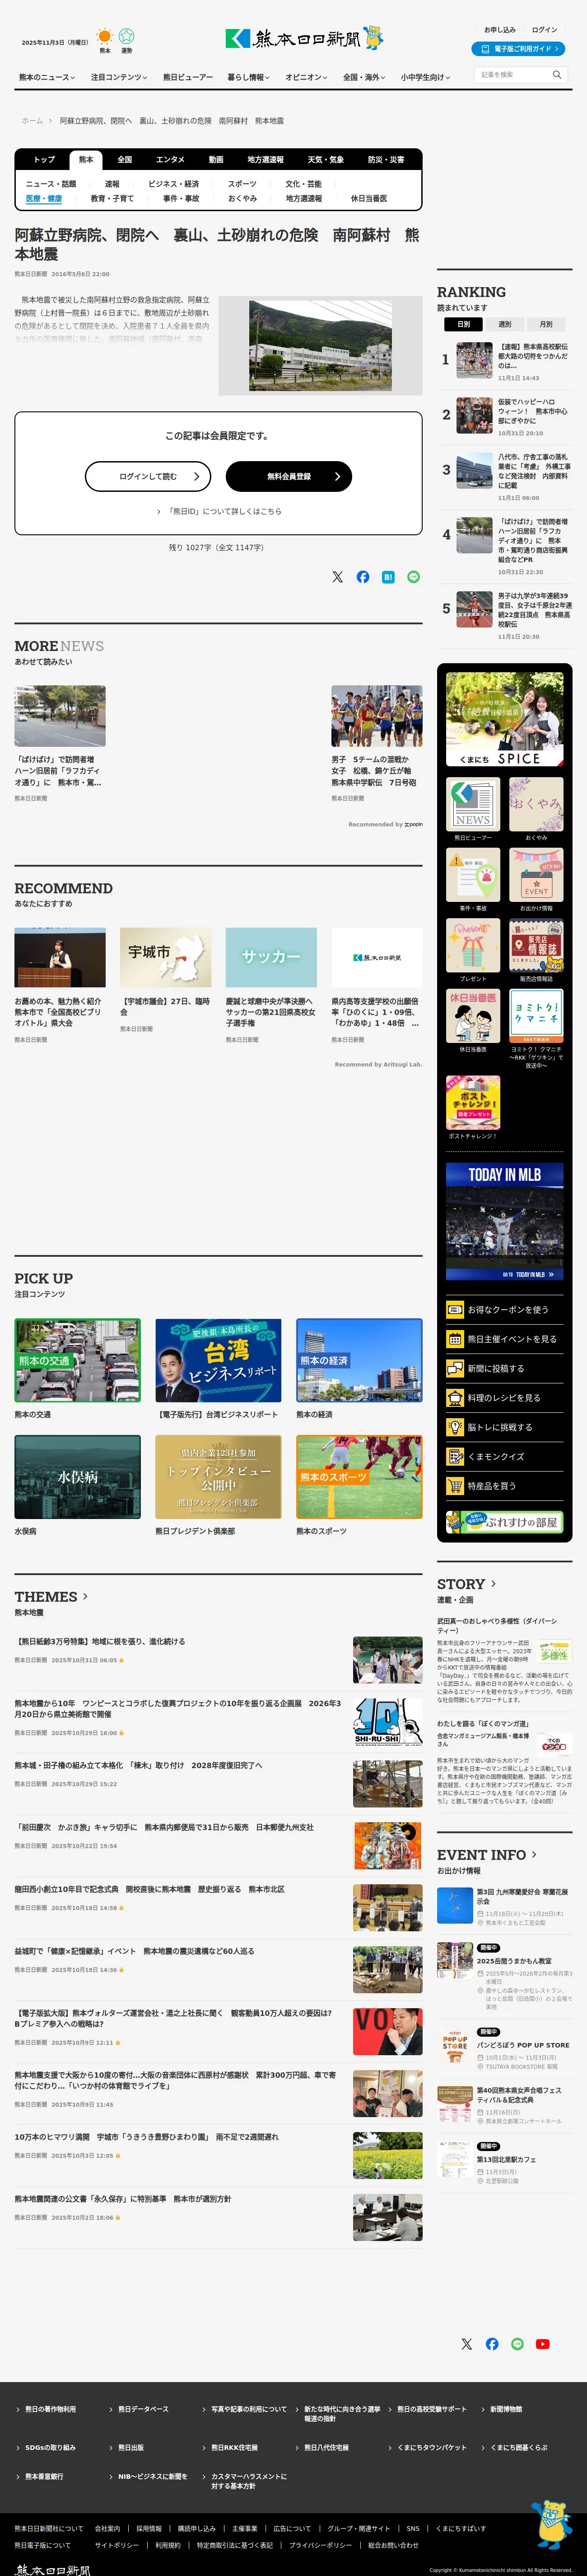Expand 暮らし情報 dropdown menu
The height and width of the screenshot is (2576, 587).
249,77
